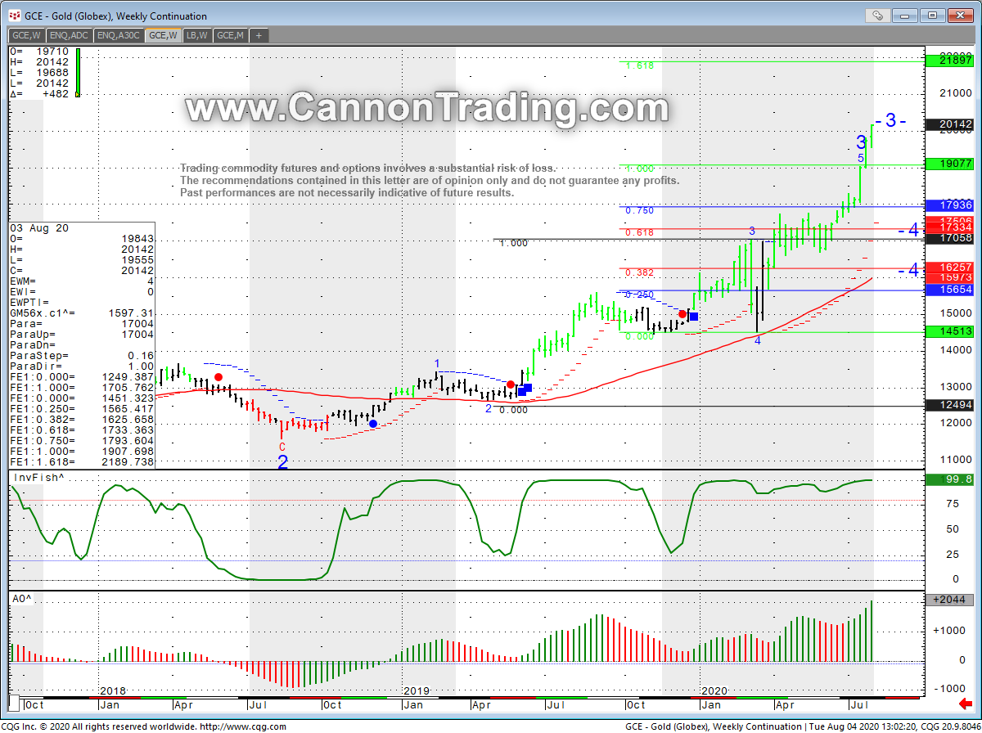Open the www.cqg.com link in footer
The height and width of the screenshot is (733, 982).
[x=242, y=726]
